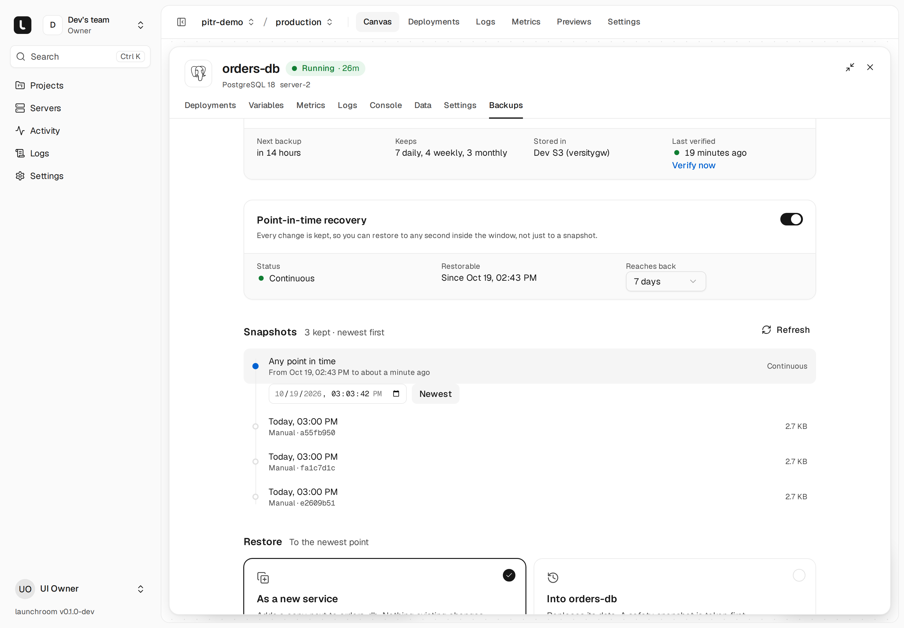904x628 pixels.
Task: Click the Search field
Action: tap(80, 57)
